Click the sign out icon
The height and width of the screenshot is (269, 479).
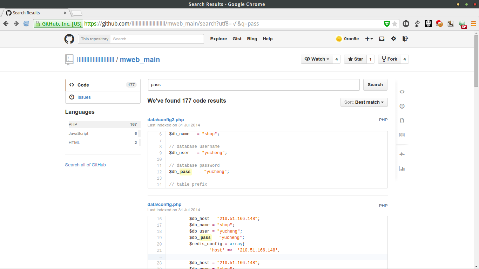coord(405,39)
